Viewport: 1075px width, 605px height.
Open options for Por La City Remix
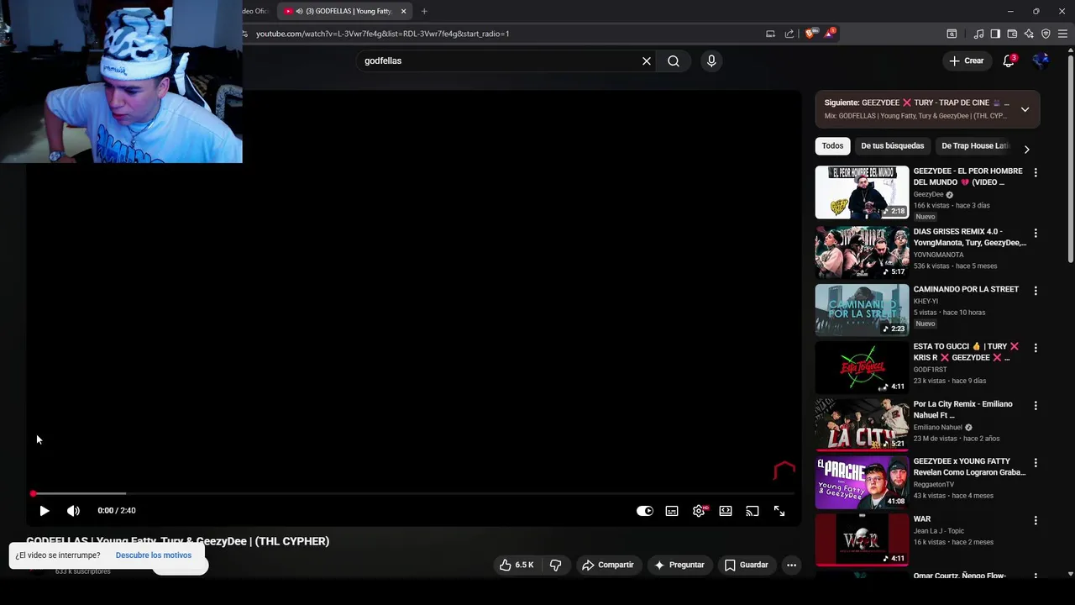[1036, 405]
